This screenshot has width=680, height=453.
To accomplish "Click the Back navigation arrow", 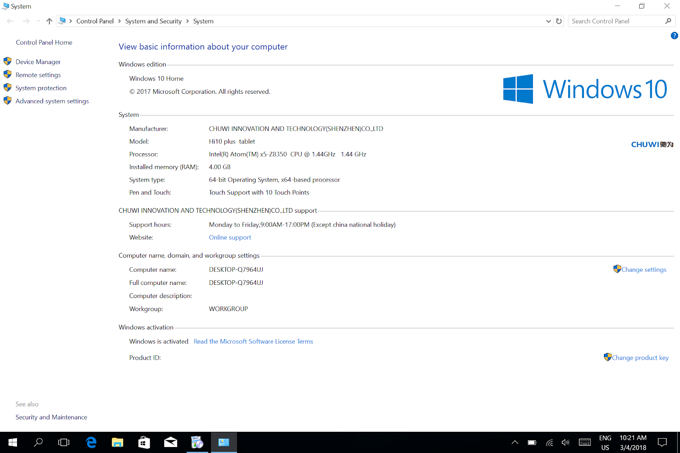I will (x=10, y=21).
